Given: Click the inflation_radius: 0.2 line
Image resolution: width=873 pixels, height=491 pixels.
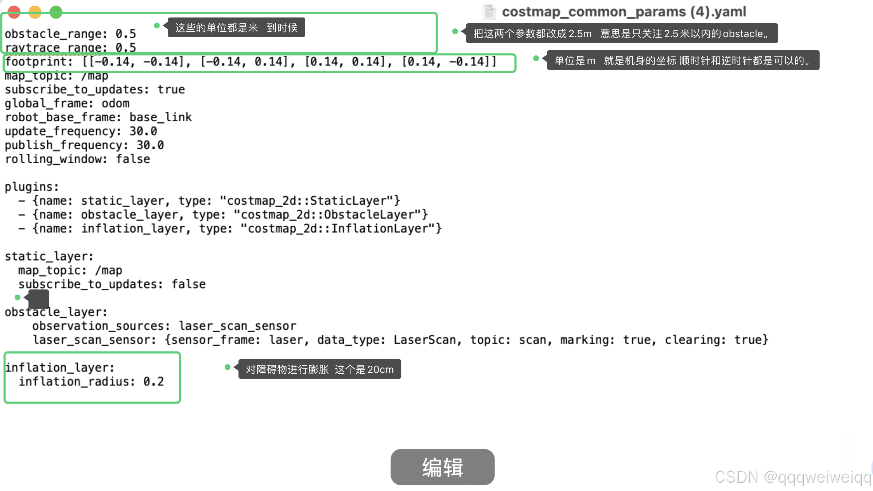Looking at the screenshot, I should (x=91, y=382).
